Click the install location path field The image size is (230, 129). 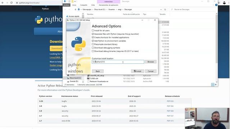(x=118, y=62)
